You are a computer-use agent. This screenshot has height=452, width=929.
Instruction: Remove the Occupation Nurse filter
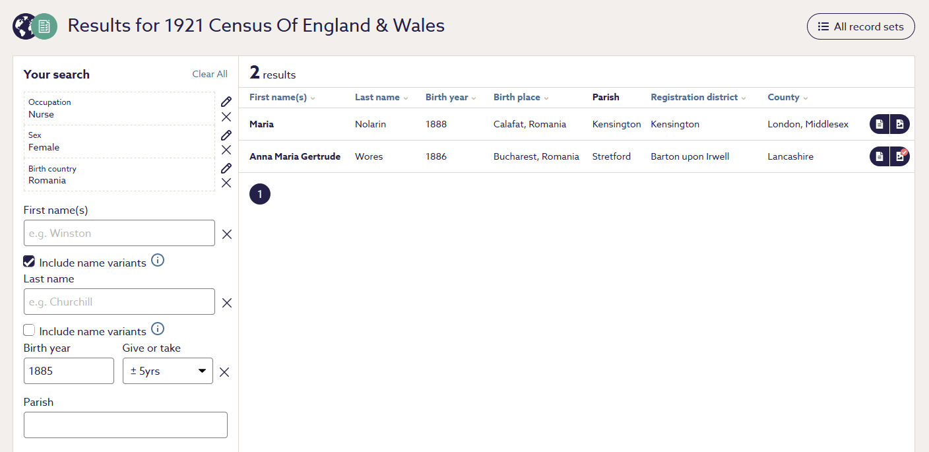click(226, 117)
